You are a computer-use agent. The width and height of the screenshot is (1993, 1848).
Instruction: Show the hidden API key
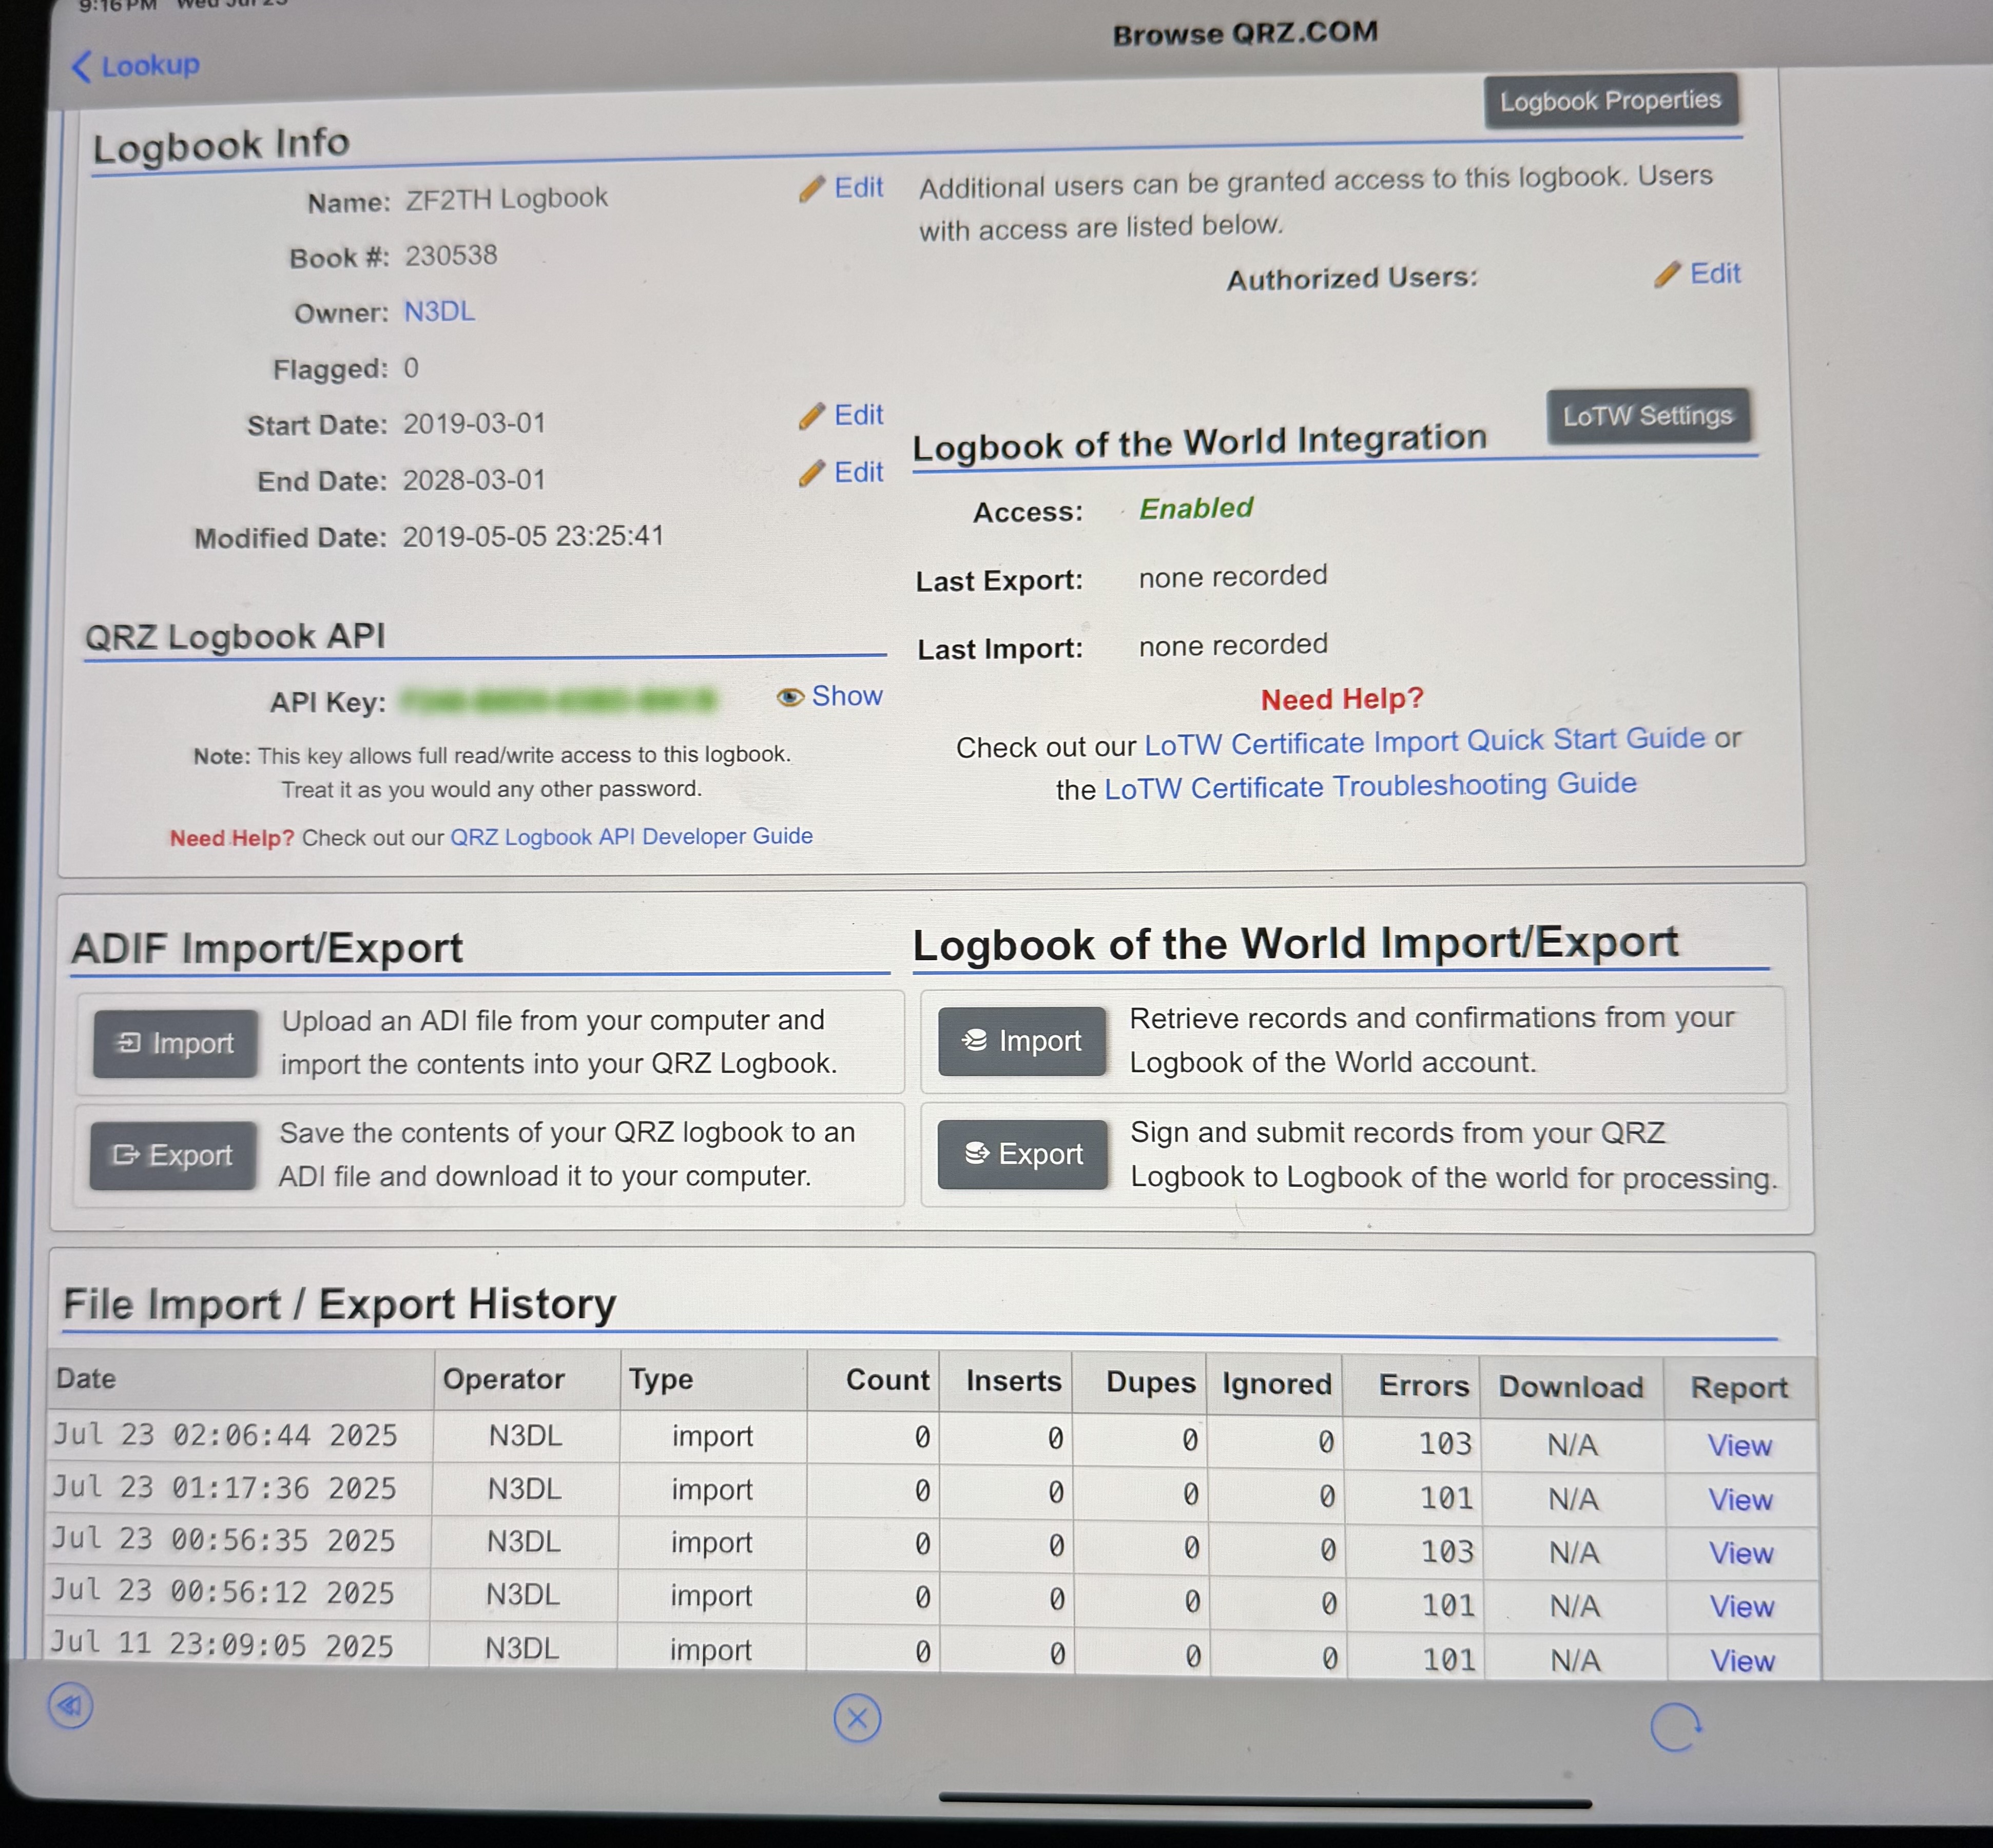[830, 696]
